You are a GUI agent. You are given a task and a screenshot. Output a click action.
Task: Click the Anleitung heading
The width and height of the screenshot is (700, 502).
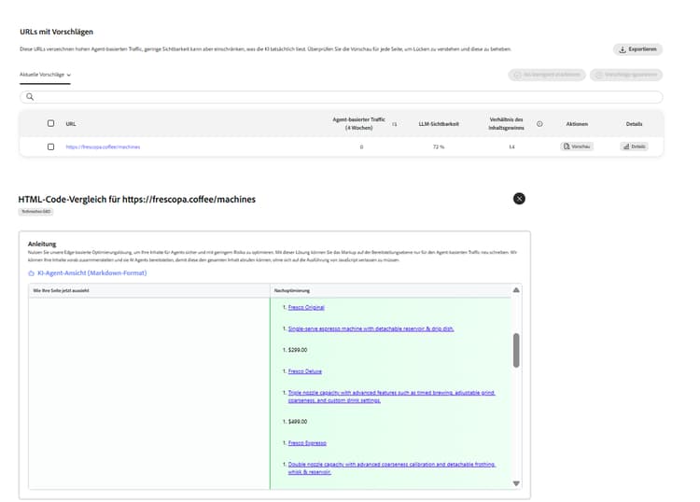point(42,244)
